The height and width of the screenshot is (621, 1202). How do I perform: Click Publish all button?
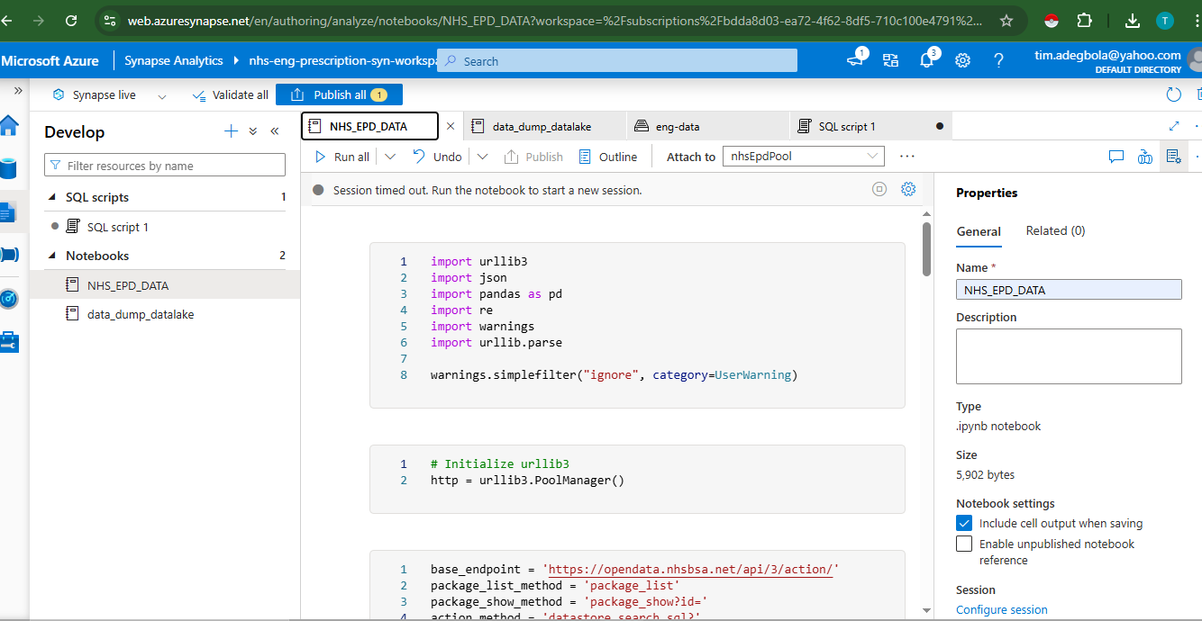pyautogui.click(x=339, y=94)
